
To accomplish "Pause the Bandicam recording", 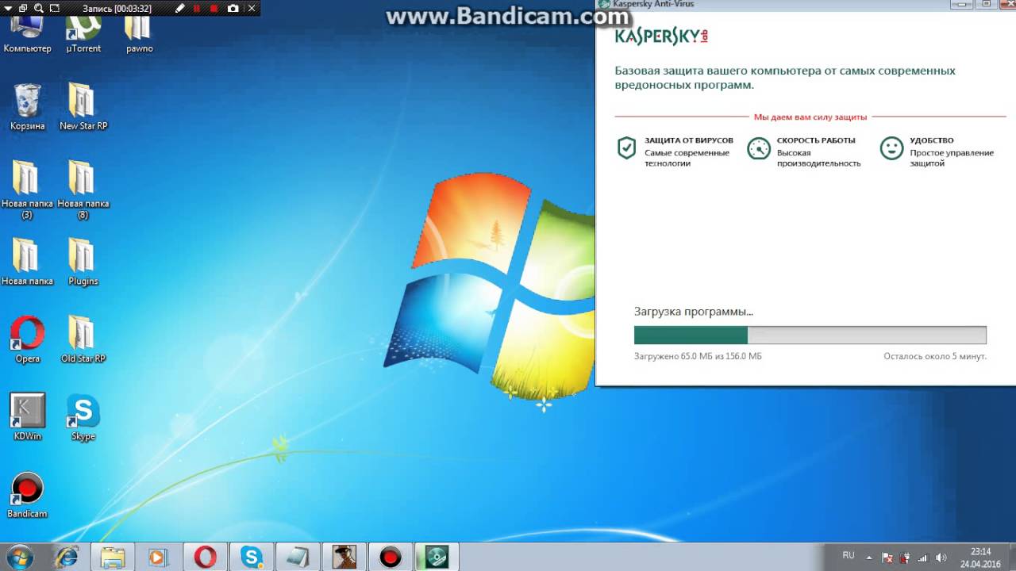I will (x=197, y=9).
